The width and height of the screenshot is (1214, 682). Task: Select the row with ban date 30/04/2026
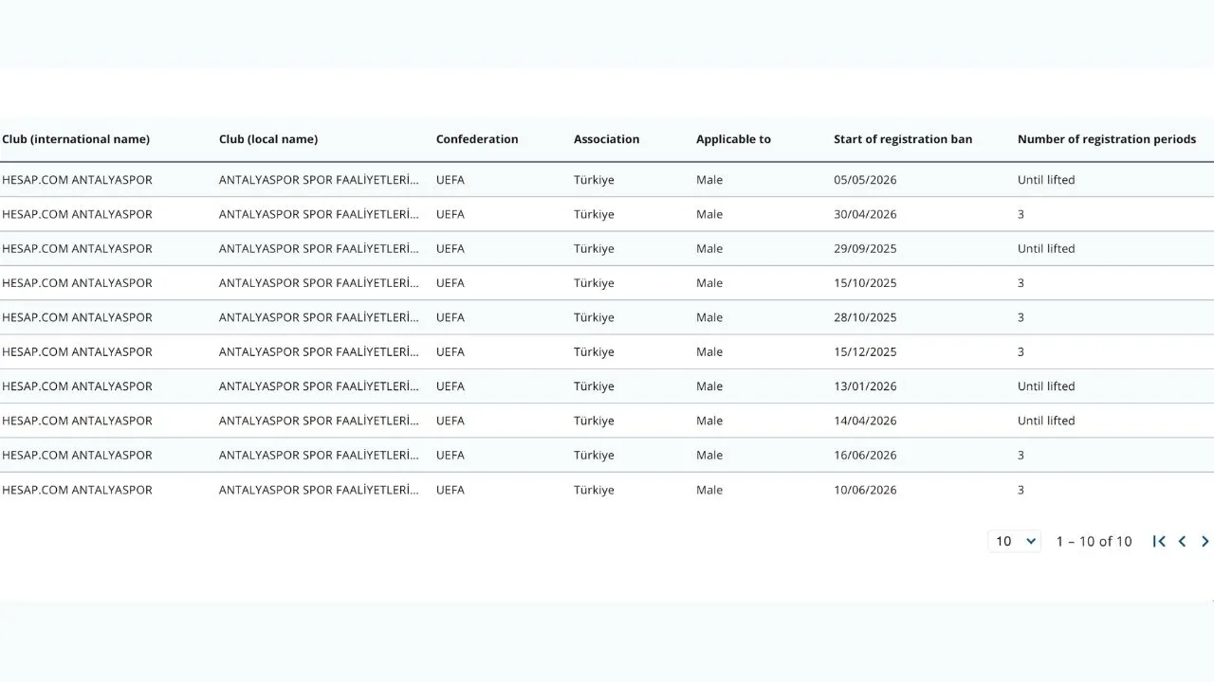(607, 214)
